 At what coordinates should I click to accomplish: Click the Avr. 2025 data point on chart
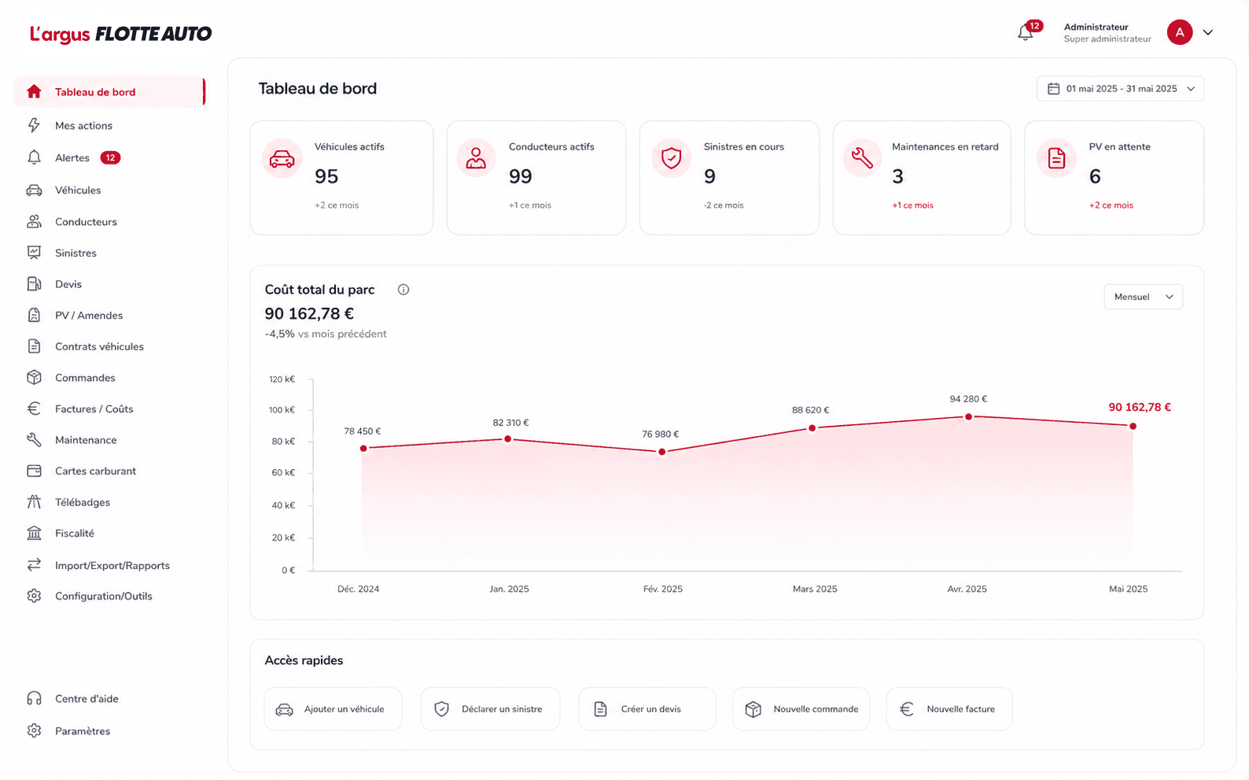968,416
